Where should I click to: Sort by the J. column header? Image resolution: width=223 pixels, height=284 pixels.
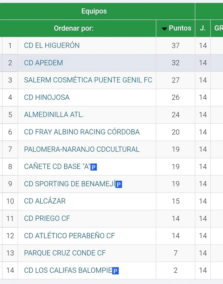pos(202,28)
